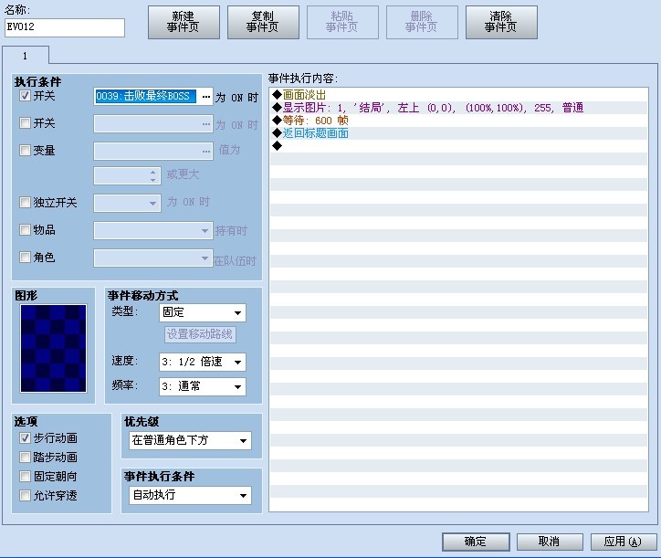Image resolution: width=661 pixels, height=558 pixels.
Task: Enable the 角色 condition checkbox
Action: pos(25,258)
